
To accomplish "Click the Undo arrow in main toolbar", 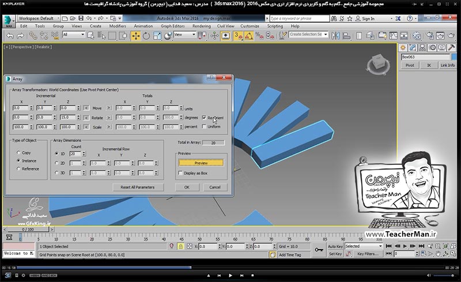I will pos(10,36).
